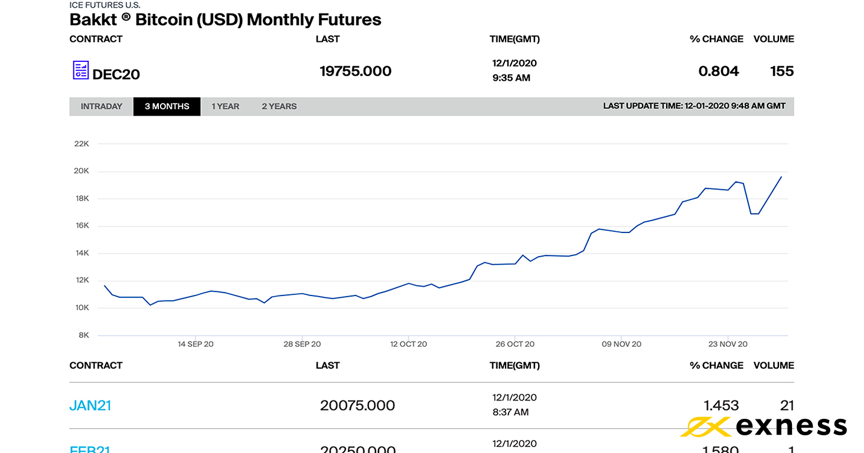Click the JAN21 last price 20075.000
Image resolution: width=864 pixels, height=453 pixels.
357,406
